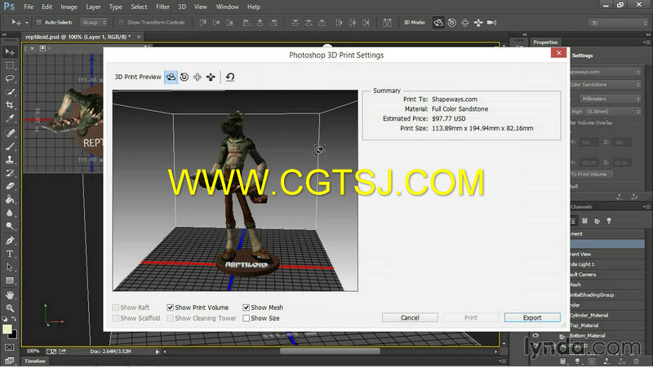
Task: Open the High detail level dropdown
Action: pyautogui.click(x=606, y=112)
